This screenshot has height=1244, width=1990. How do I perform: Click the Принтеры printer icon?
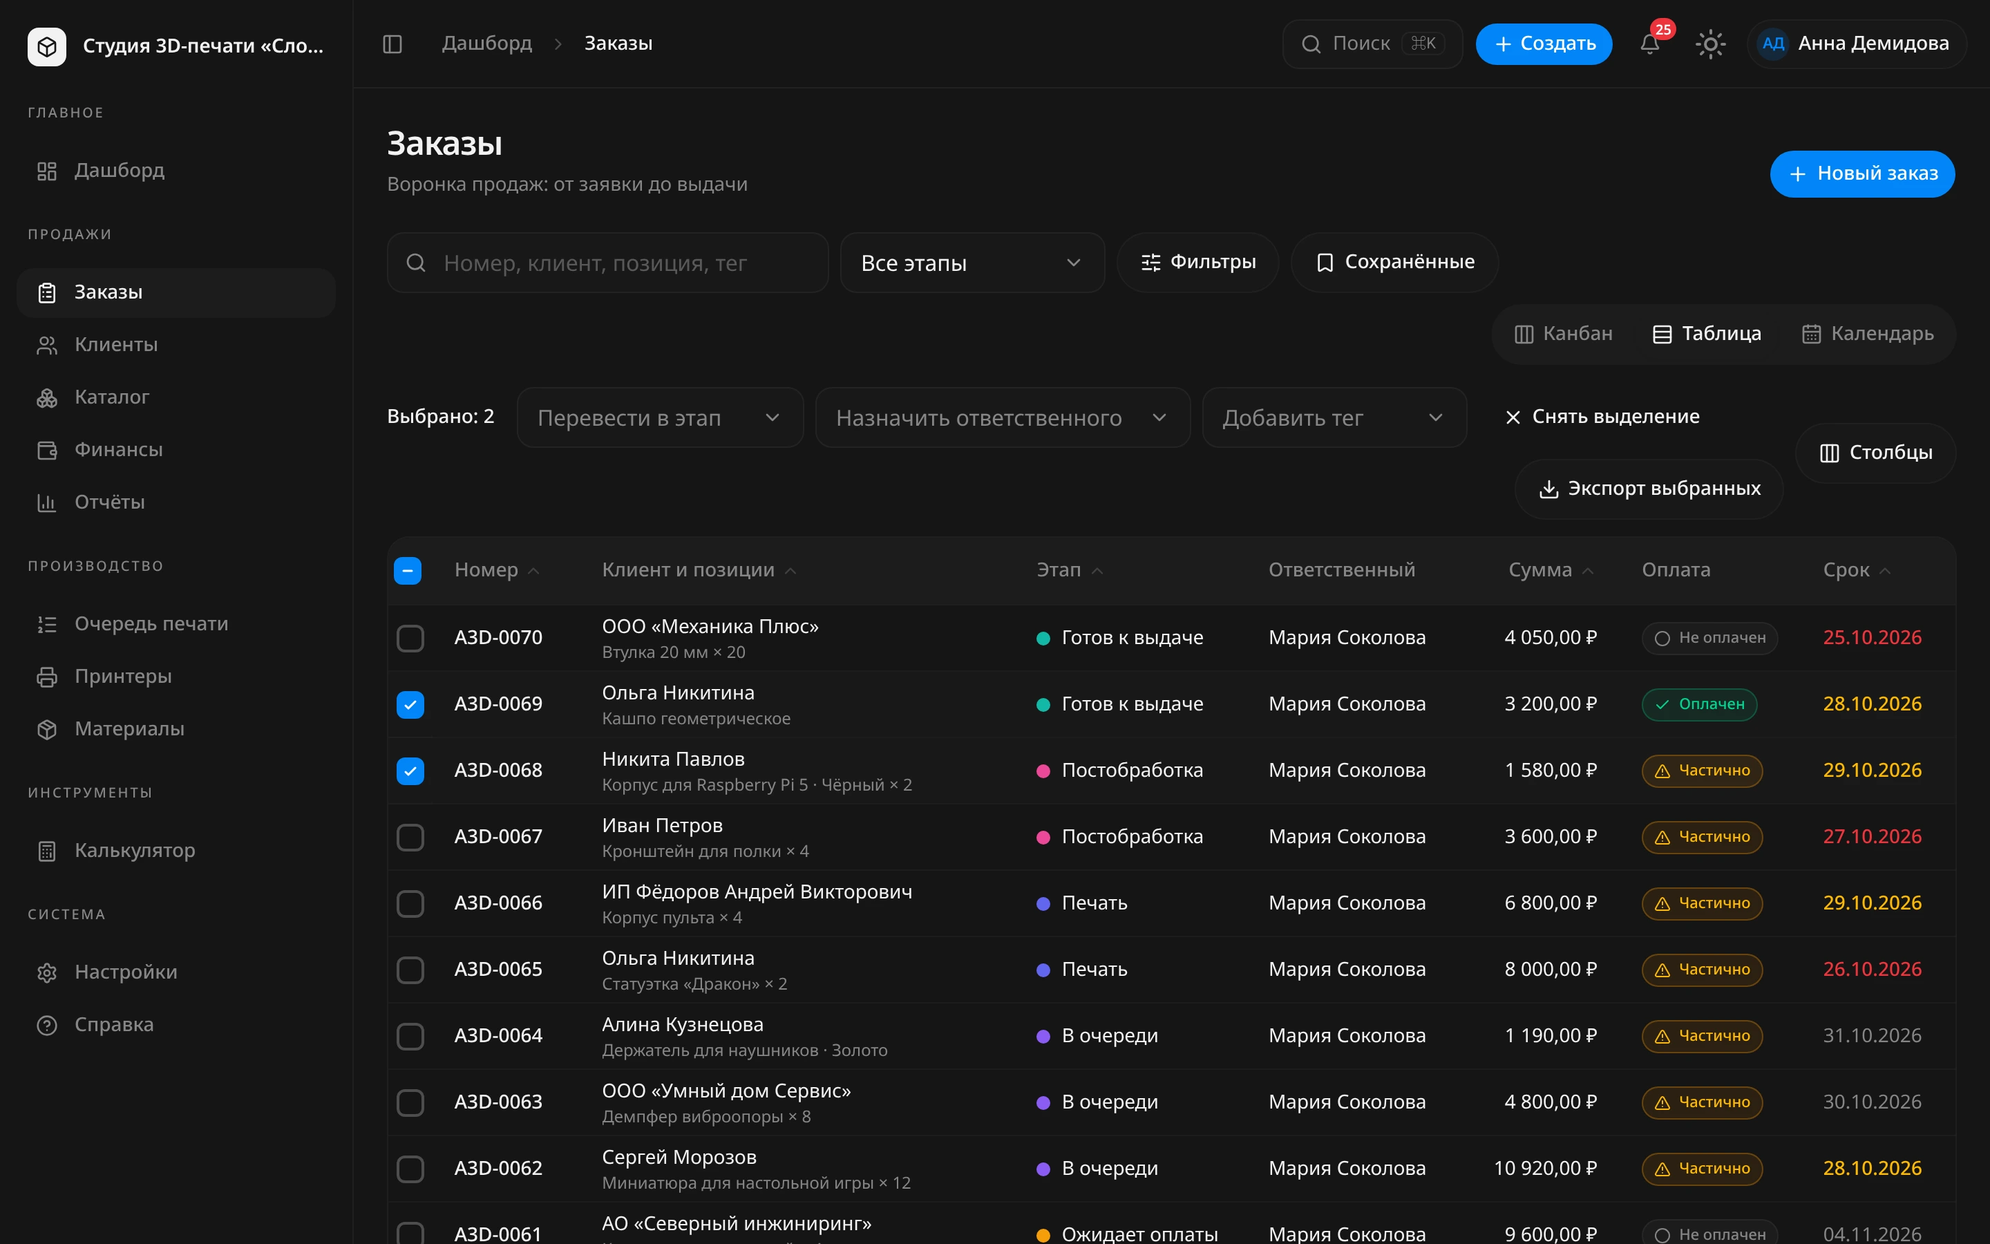(47, 677)
